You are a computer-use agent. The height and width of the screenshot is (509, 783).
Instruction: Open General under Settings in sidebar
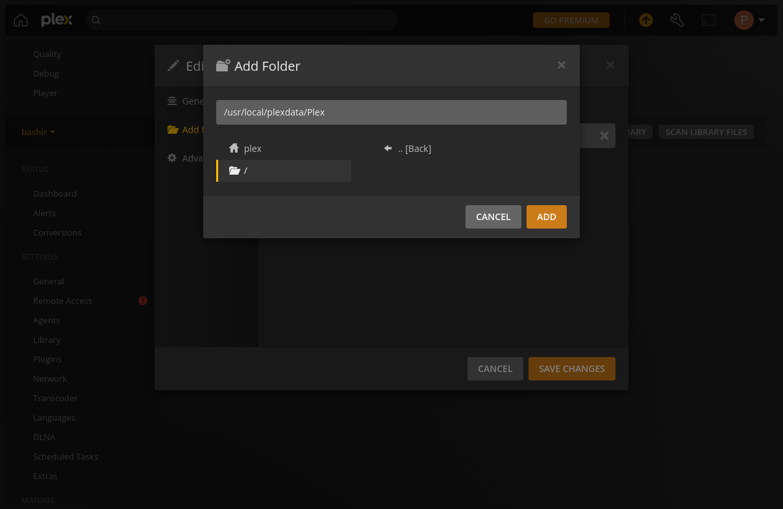(49, 281)
